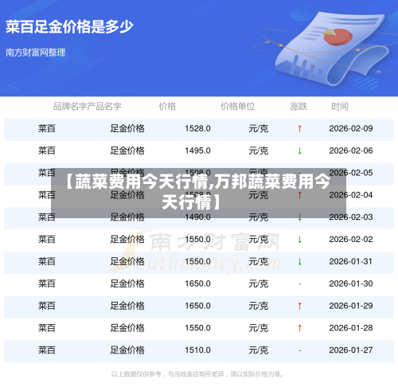Click the red pie chart illustration in header
This screenshot has width=398, height=387.
(x=338, y=37)
